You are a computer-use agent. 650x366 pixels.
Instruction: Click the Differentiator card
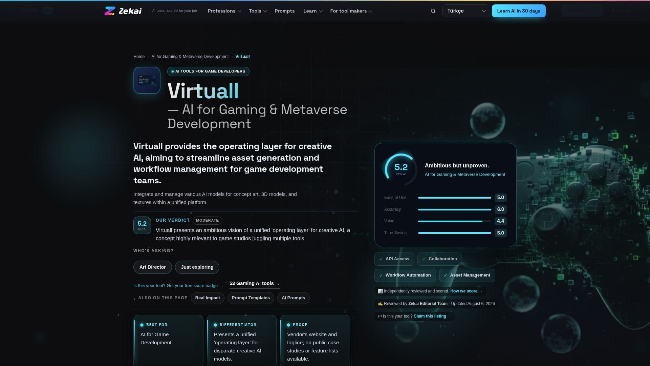click(242, 340)
